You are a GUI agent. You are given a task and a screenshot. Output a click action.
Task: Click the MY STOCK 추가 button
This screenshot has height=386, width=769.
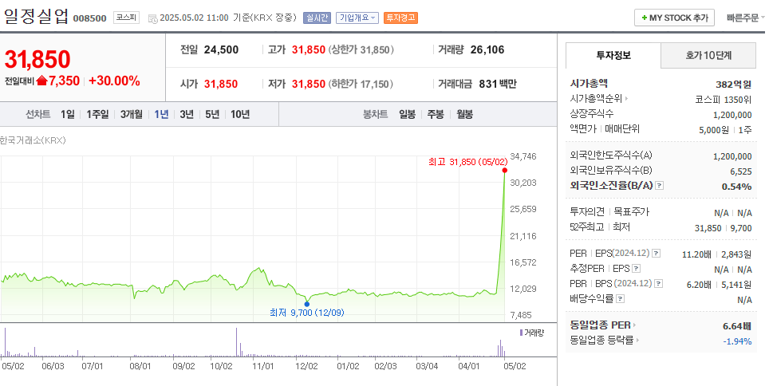[x=674, y=18]
